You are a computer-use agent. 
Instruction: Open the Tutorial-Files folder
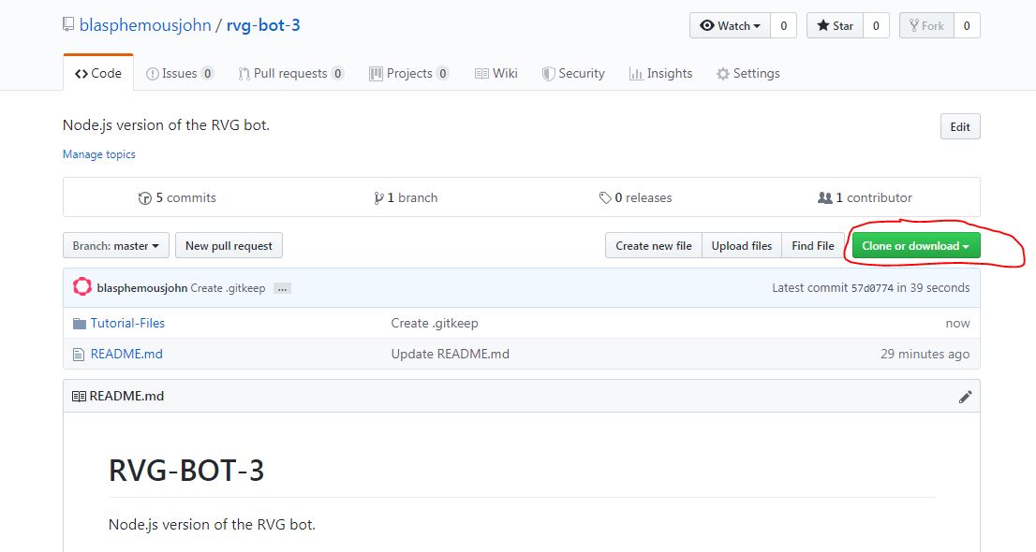click(x=127, y=323)
